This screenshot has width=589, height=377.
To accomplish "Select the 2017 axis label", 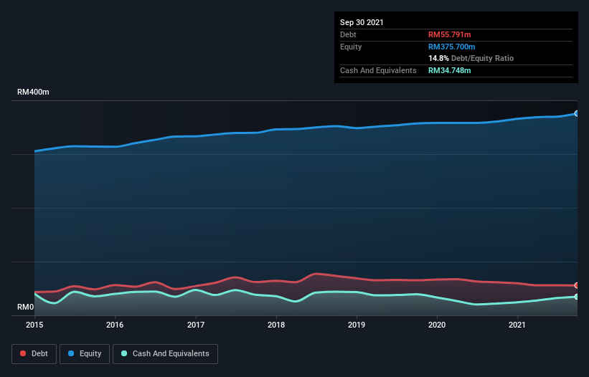I will click(196, 325).
